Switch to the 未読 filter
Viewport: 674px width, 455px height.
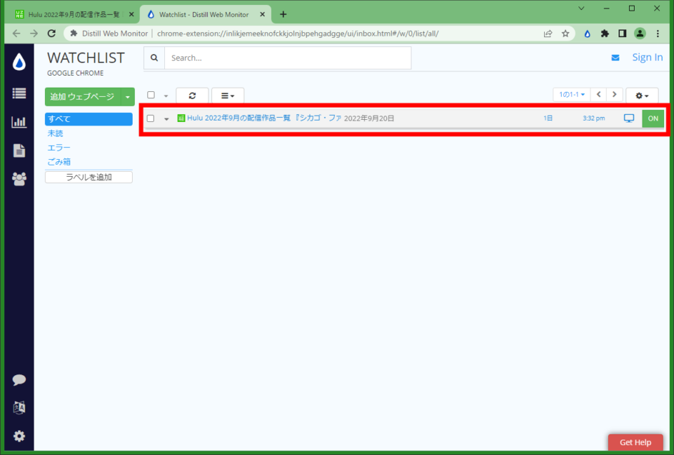(55, 133)
